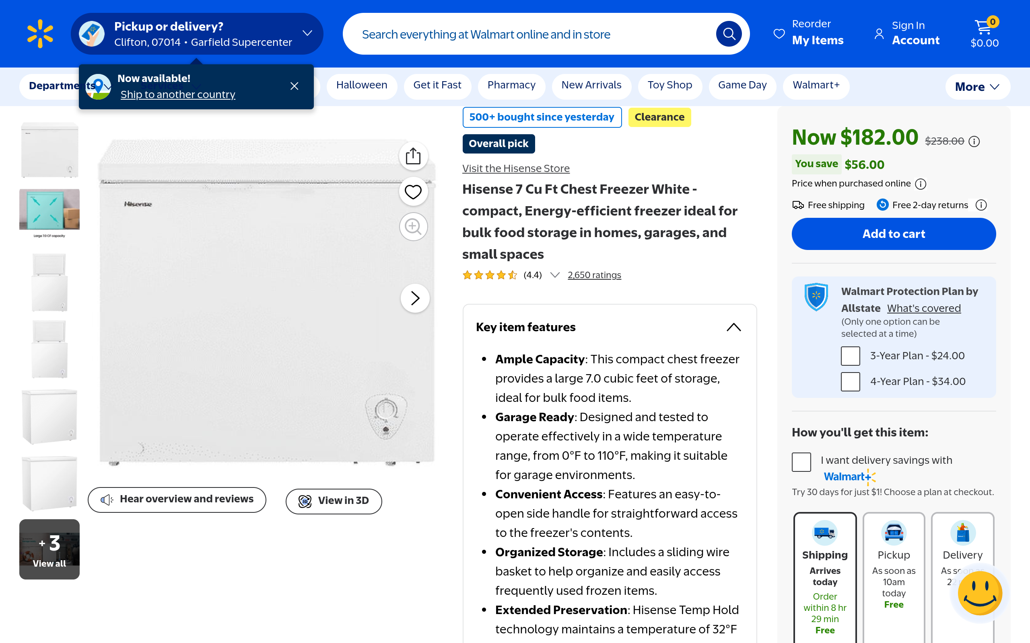This screenshot has width=1030, height=643.
Task: Click the smiley face feedback icon
Action: [980, 593]
